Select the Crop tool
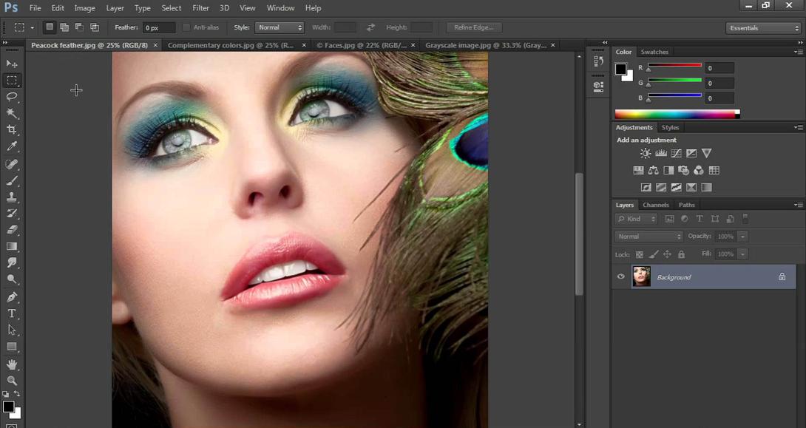Viewport: 806px width, 428px height. coord(12,130)
